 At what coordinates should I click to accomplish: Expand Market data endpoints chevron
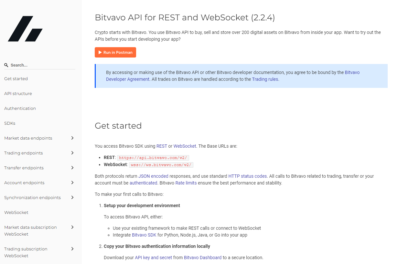[72, 138]
